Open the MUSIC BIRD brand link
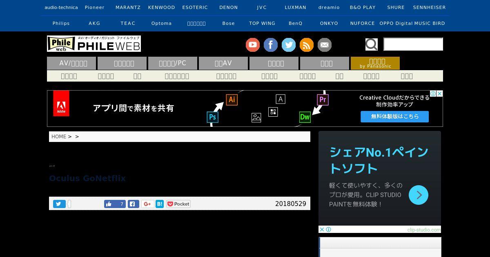The width and height of the screenshot is (490, 257). 430,23
